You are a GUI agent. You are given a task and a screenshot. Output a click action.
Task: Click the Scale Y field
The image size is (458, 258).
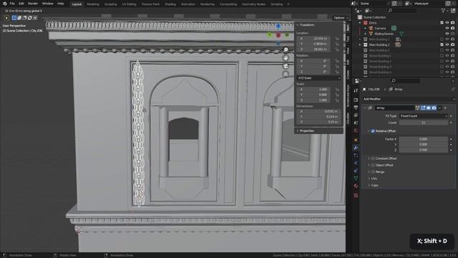coord(313,95)
